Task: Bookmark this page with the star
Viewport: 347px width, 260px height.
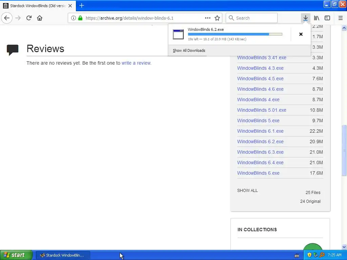Action: (217, 18)
